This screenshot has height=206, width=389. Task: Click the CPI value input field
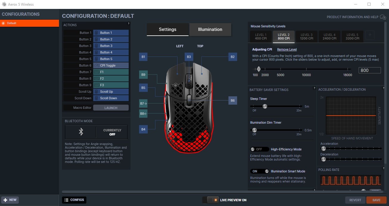point(369,70)
